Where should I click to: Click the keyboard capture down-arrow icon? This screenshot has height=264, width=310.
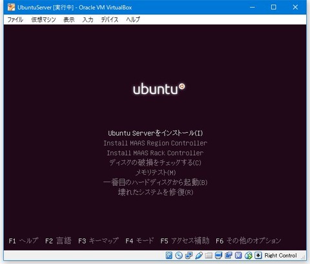pos(258,256)
